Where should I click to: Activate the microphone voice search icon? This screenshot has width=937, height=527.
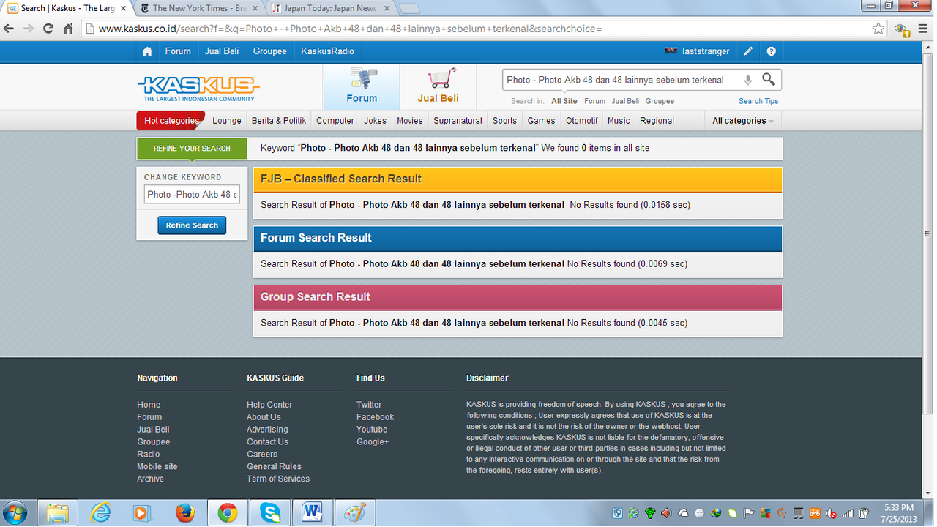coord(748,80)
